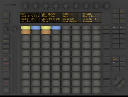Screen dimensions: 128x97
Task: Open the Browse mode button
Action: tap(123, 21)
